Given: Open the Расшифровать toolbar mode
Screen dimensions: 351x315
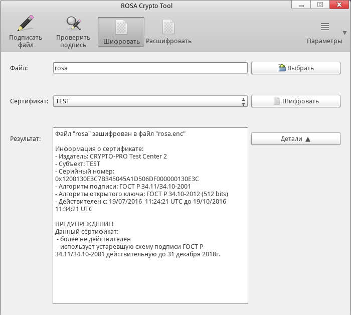Looking at the screenshot, I should (168, 32).
